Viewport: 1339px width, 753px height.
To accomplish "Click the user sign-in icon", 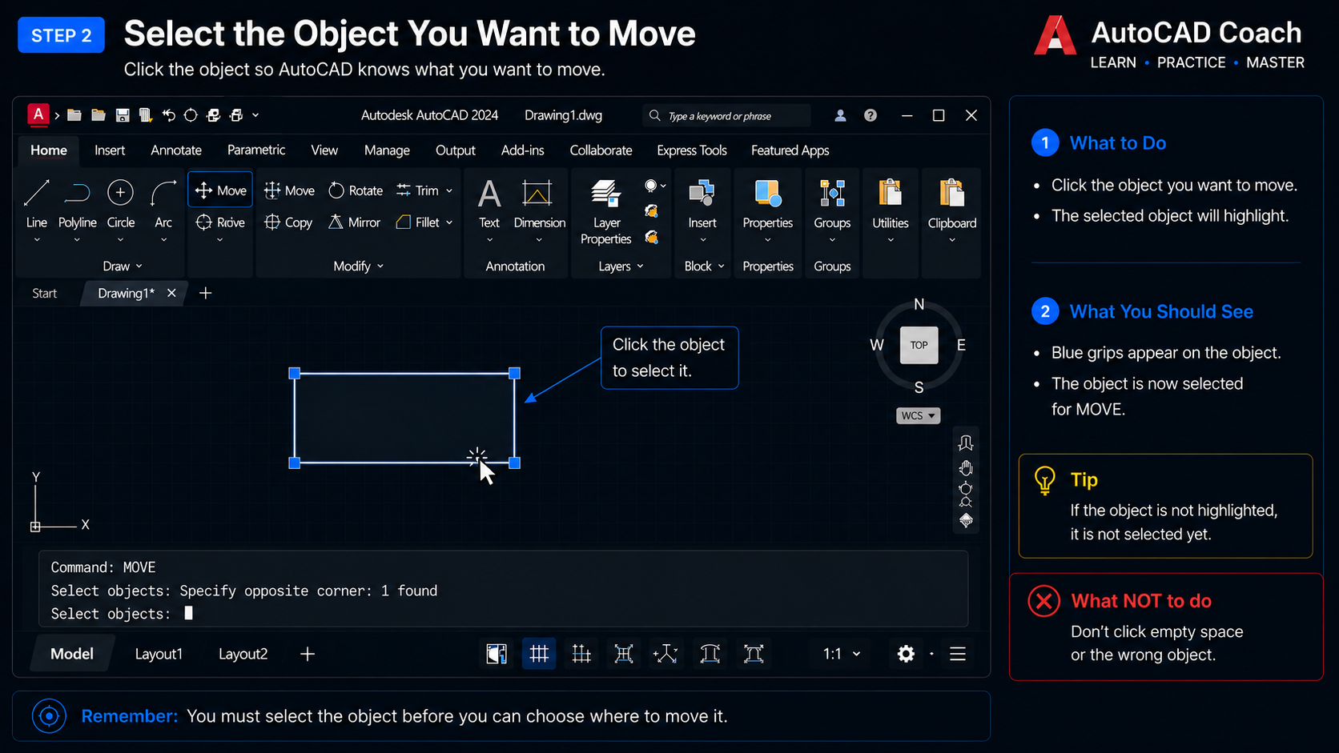I will click(x=840, y=115).
